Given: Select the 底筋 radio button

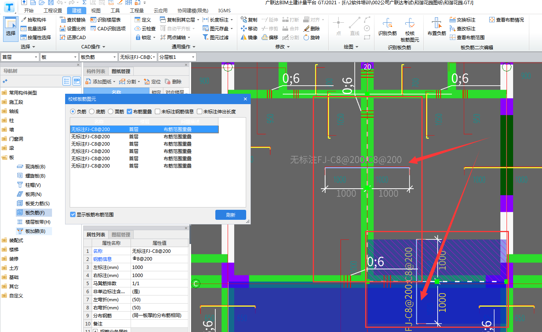Looking at the screenshot, I should (x=92, y=111).
